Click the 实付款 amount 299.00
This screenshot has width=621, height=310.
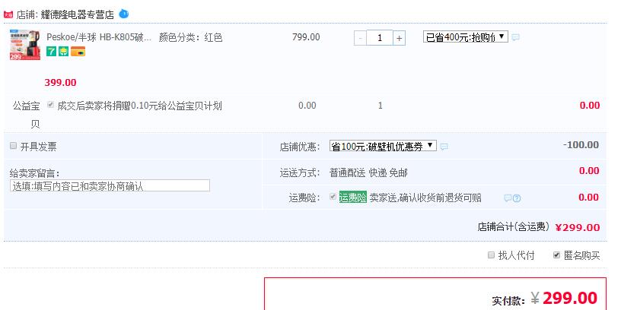[570, 298]
